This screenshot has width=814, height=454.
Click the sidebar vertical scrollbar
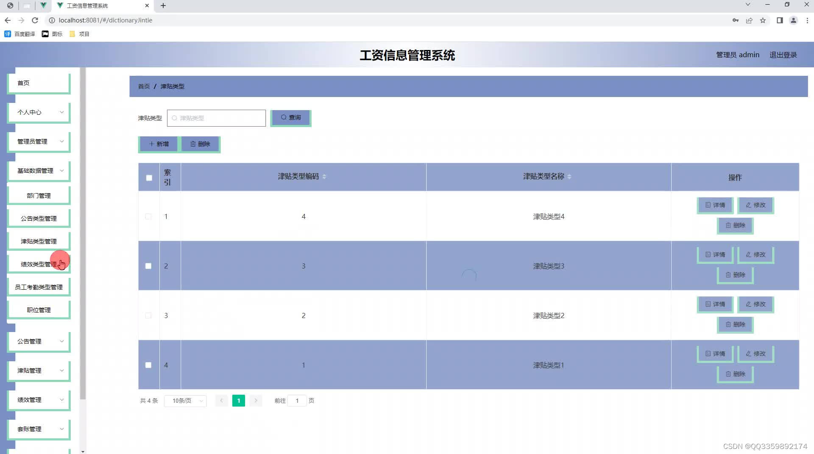(x=83, y=233)
